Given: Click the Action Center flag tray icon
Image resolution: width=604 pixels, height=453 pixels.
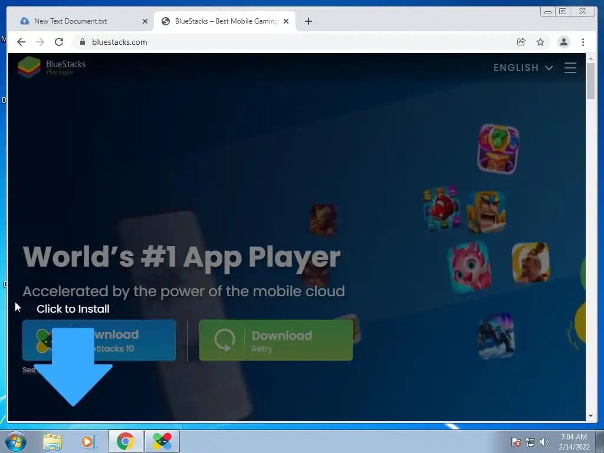Looking at the screenshot, I should pos(516,442).
